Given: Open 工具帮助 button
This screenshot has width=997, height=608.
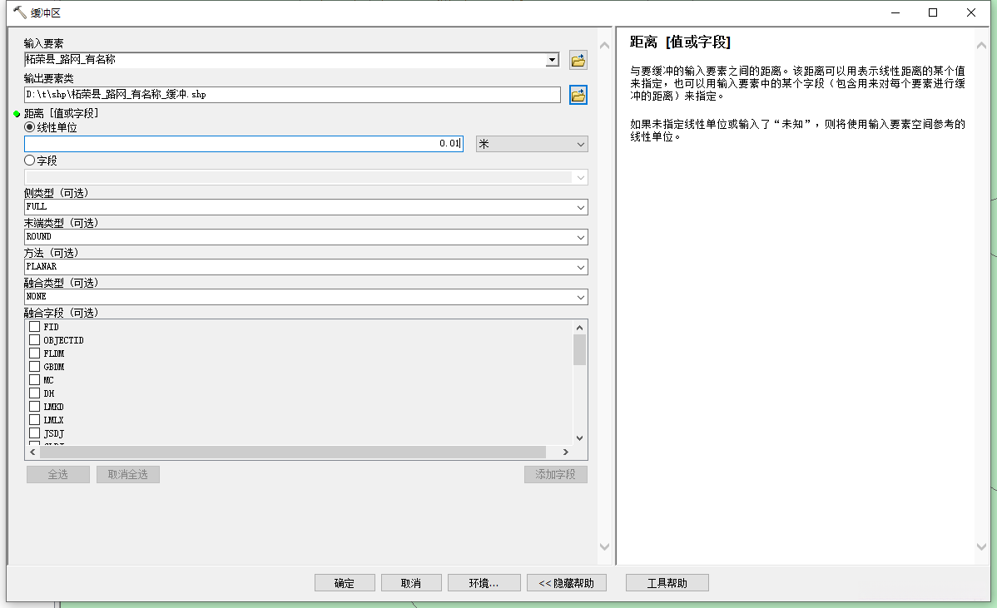Looking at the screenshot, I should tap(667, 582).
